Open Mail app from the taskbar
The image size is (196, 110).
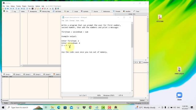pyautogui.click(x=71, y=107)
